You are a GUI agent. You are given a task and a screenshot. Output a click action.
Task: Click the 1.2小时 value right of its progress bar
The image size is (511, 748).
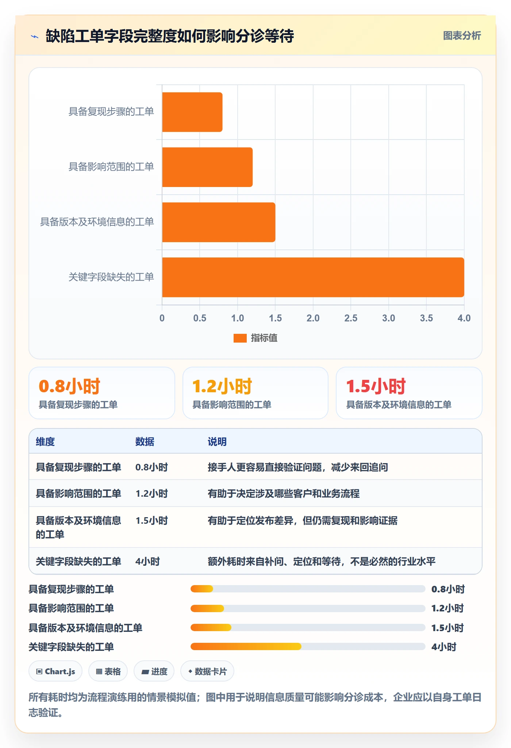[447, 608]
